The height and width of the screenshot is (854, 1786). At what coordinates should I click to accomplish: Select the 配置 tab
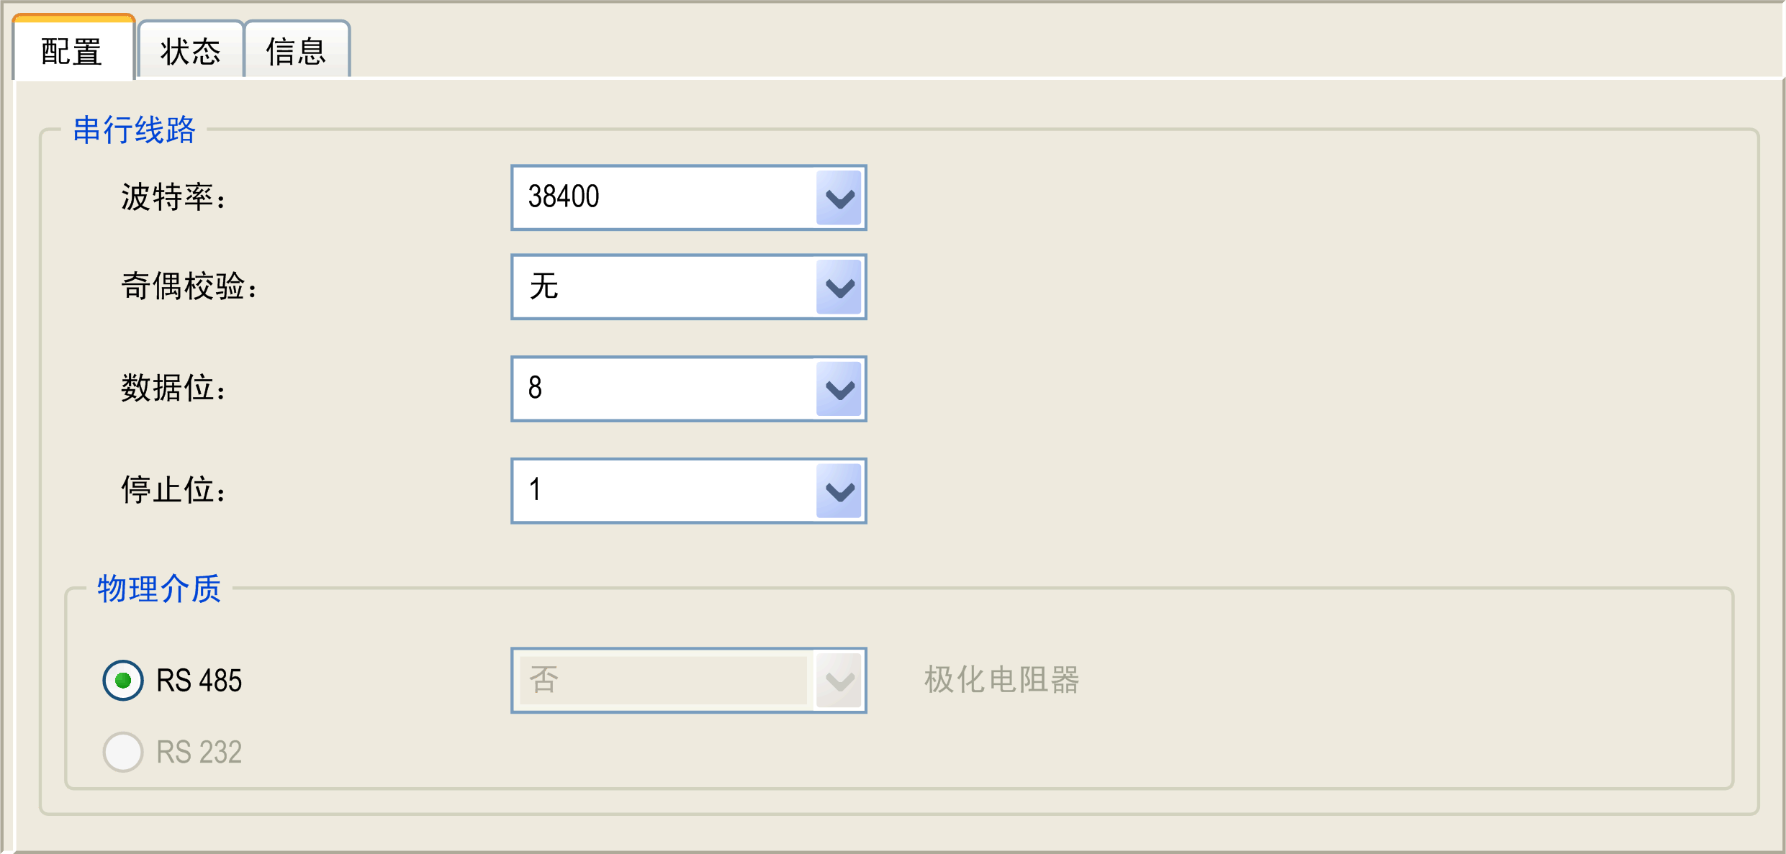coord(72,51)
